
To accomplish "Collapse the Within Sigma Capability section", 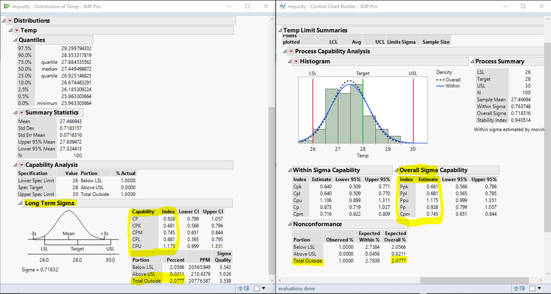I will pos(288,170).
